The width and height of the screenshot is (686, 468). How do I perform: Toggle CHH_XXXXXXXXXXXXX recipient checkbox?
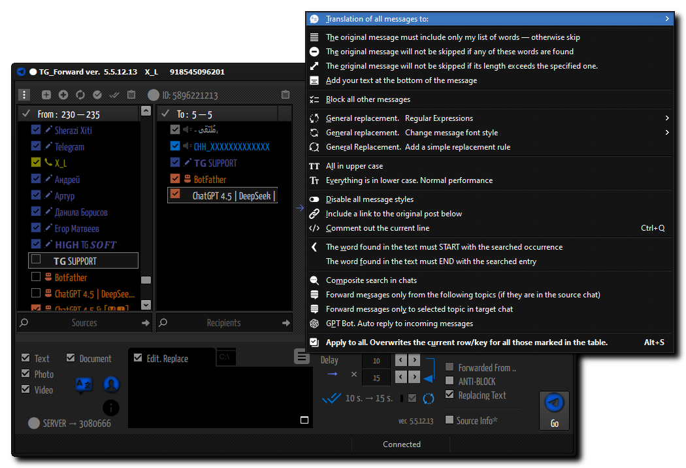175,146
